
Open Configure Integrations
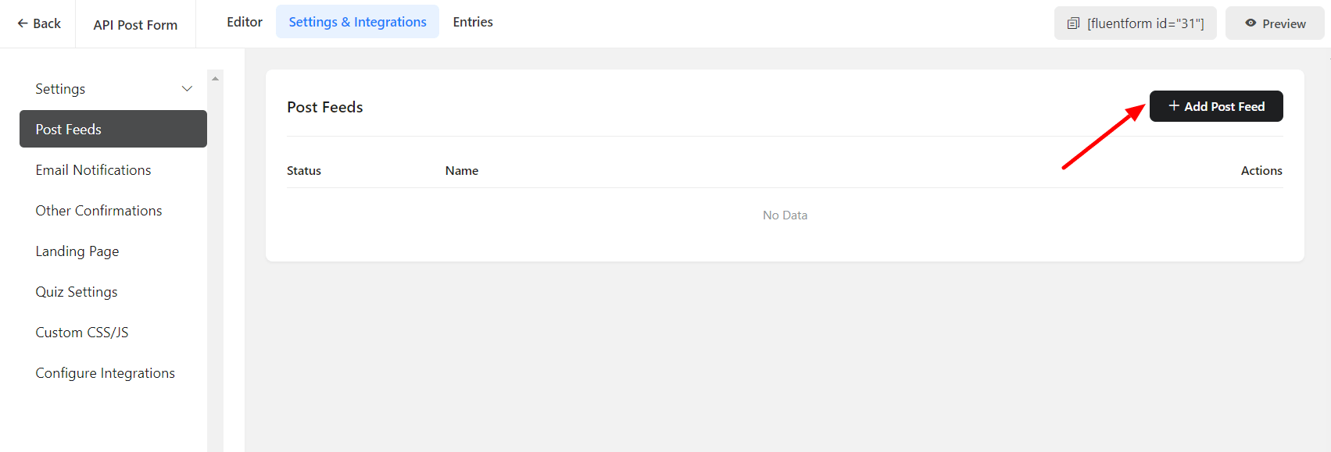click(x=106, y=373)
